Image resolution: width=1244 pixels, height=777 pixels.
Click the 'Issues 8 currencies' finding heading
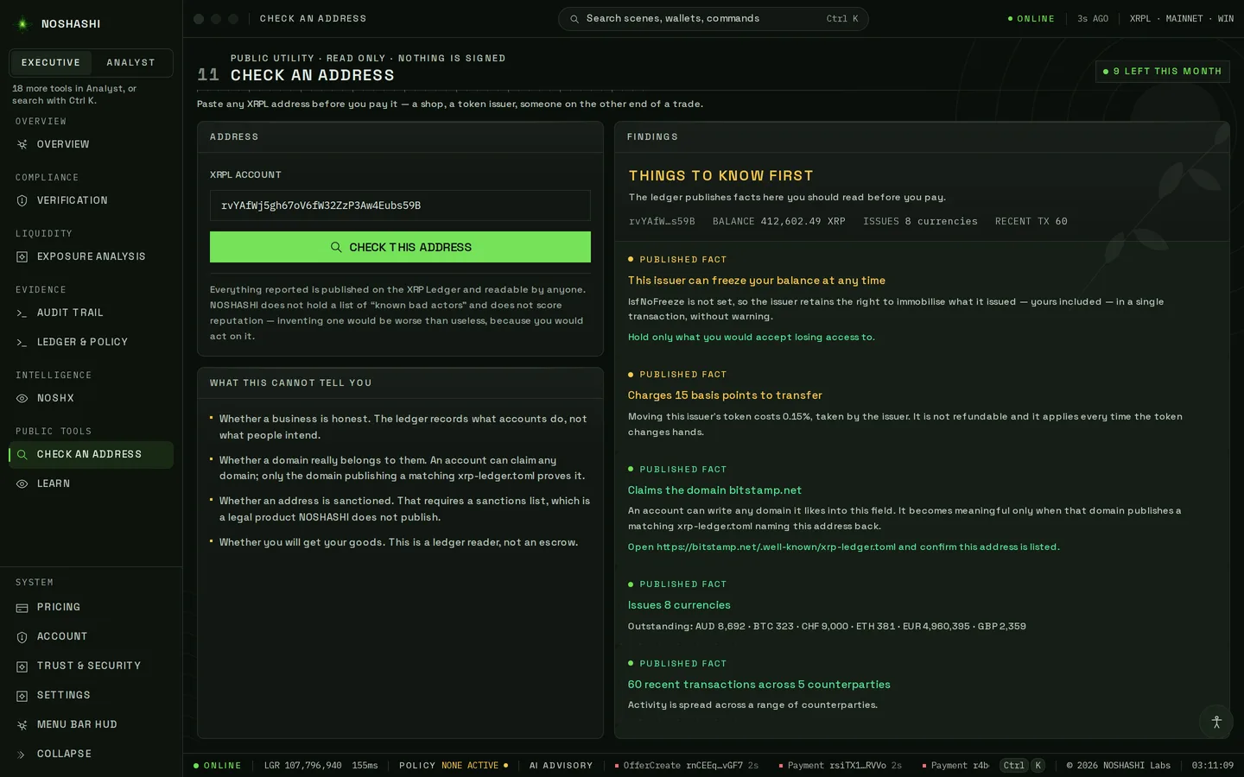(x=679, y=605)
